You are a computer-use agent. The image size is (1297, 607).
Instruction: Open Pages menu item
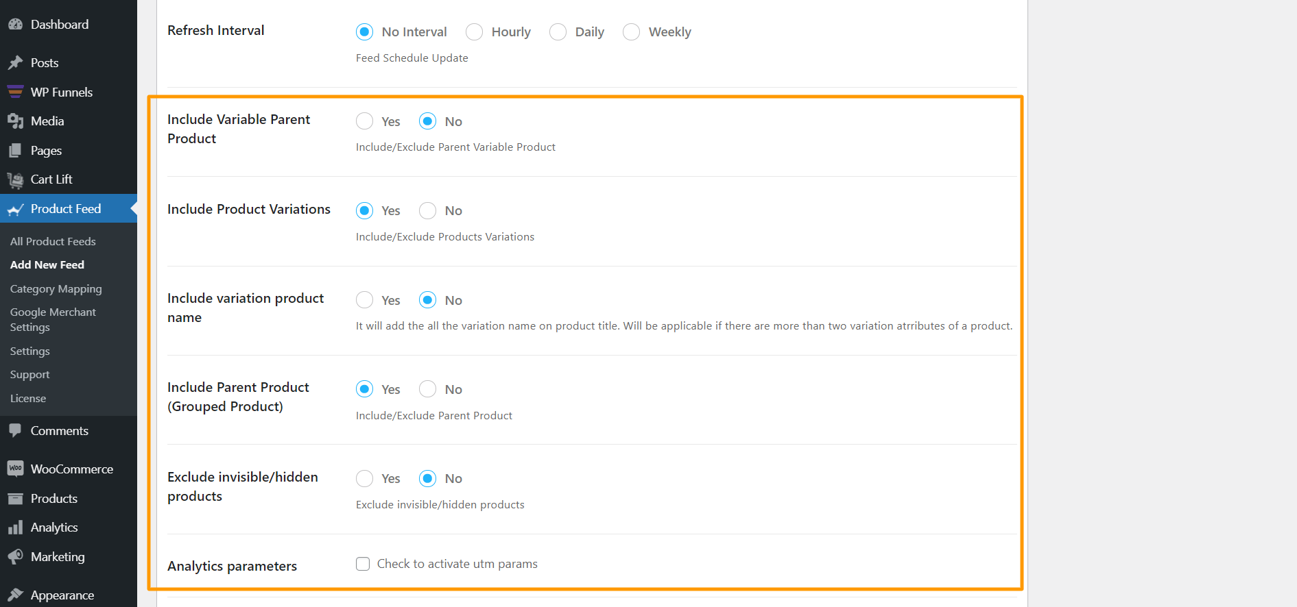tap(69, 151)
